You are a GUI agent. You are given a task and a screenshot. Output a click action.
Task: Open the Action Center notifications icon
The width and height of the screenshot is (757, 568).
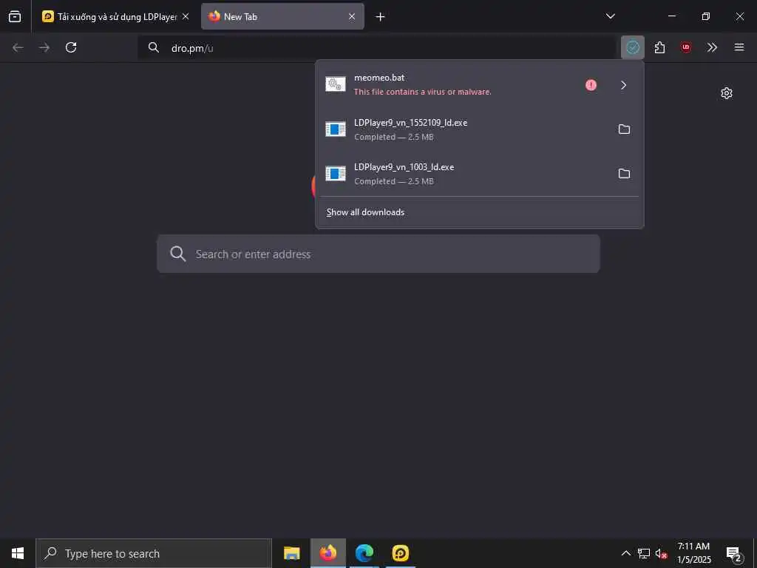coord(734,553)
